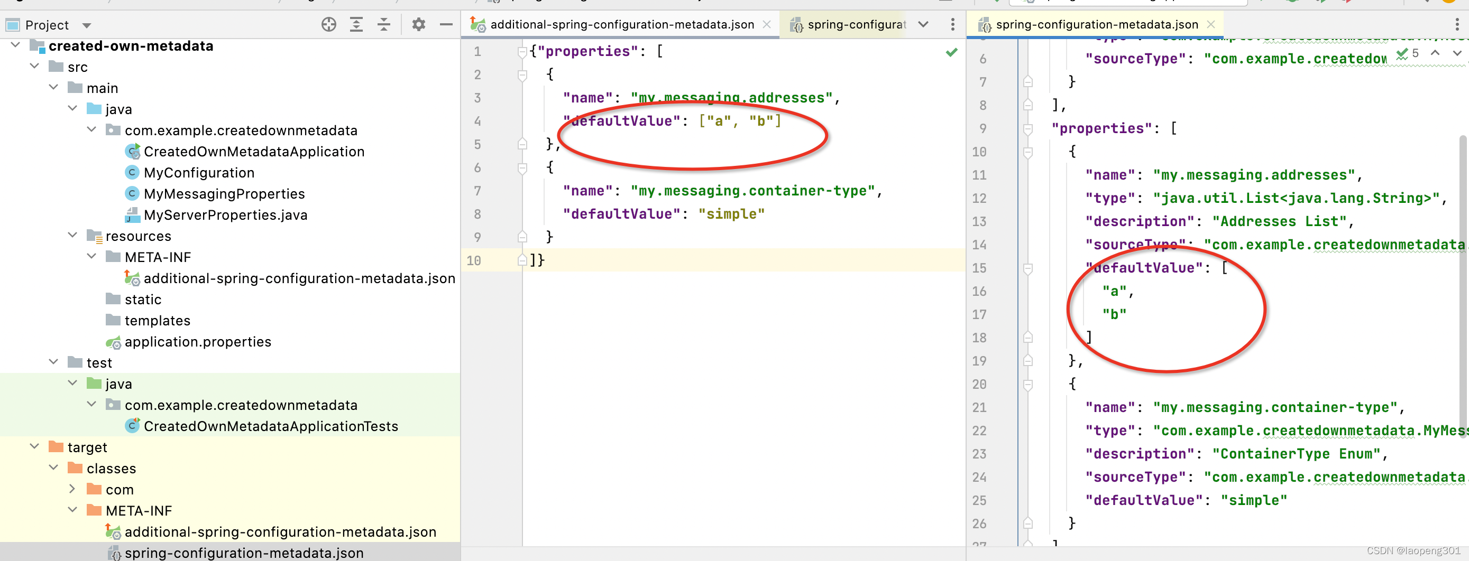Viewport: 1469px width, 561px height.
Task: Click the Collapse All icon in Project panel
Action: pos(384,24)
